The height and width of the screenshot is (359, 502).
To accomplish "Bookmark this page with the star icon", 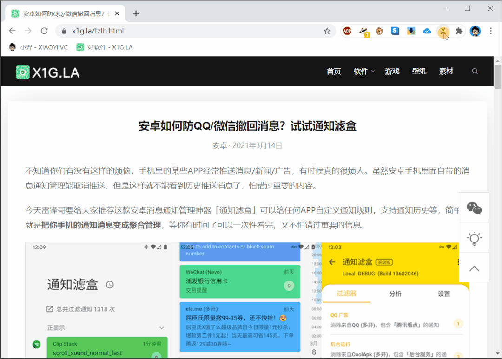I will coord(327,31).
